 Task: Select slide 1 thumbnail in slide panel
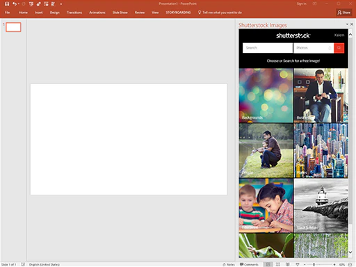click(13, 27)
